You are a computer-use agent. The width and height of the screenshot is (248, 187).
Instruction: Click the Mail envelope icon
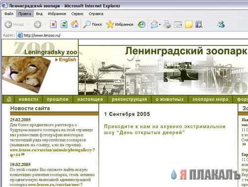point(154,25)
